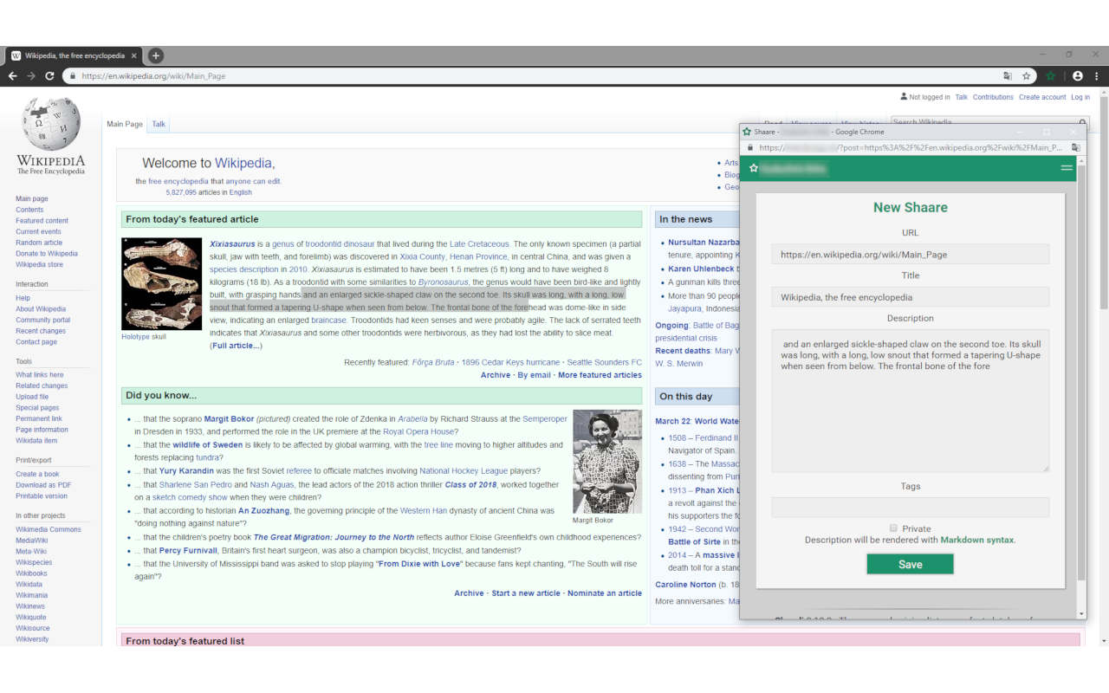The width and height of the screenshot is (1109, 693).
Task: Open the Full article link
Action: click(236, 346)
